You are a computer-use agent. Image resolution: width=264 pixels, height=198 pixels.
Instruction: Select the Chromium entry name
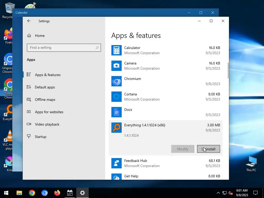click(133, 79)
